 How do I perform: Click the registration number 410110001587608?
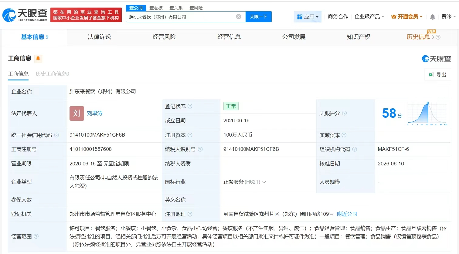coord(90,149)
